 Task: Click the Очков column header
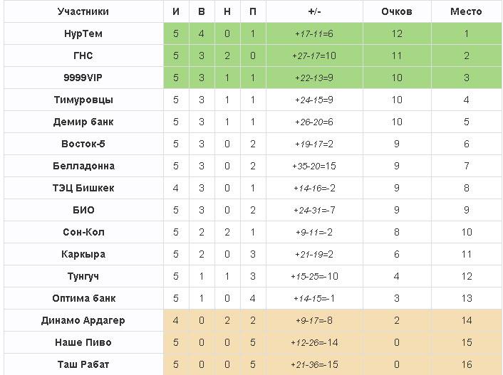[396, 11]
